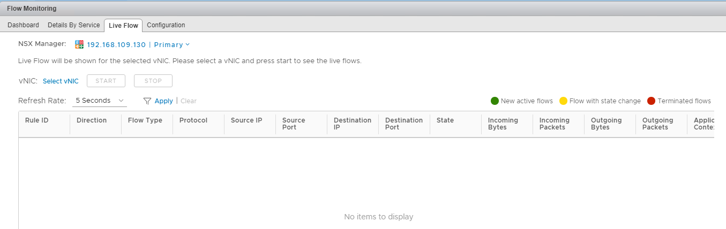The width and height of the screenshot is (726, 229).
Task: Click Apply filter link
Action: [x=163, y=101]
